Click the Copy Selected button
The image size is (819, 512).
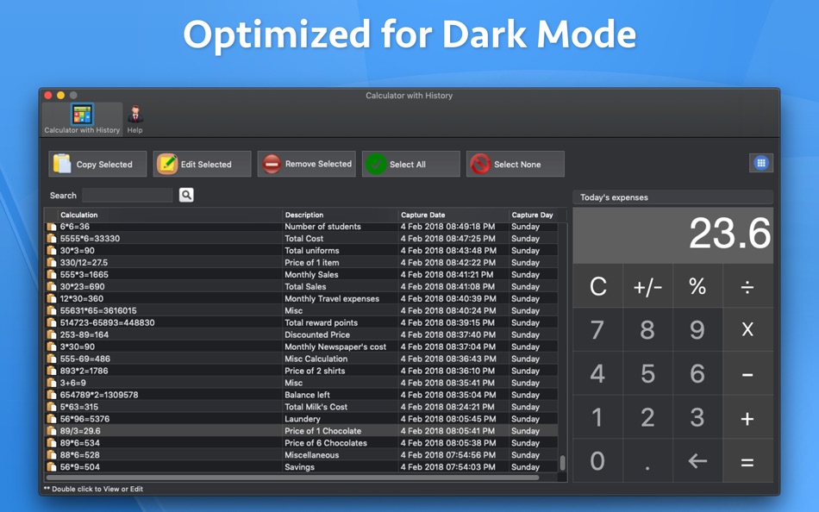coord(97,164)
